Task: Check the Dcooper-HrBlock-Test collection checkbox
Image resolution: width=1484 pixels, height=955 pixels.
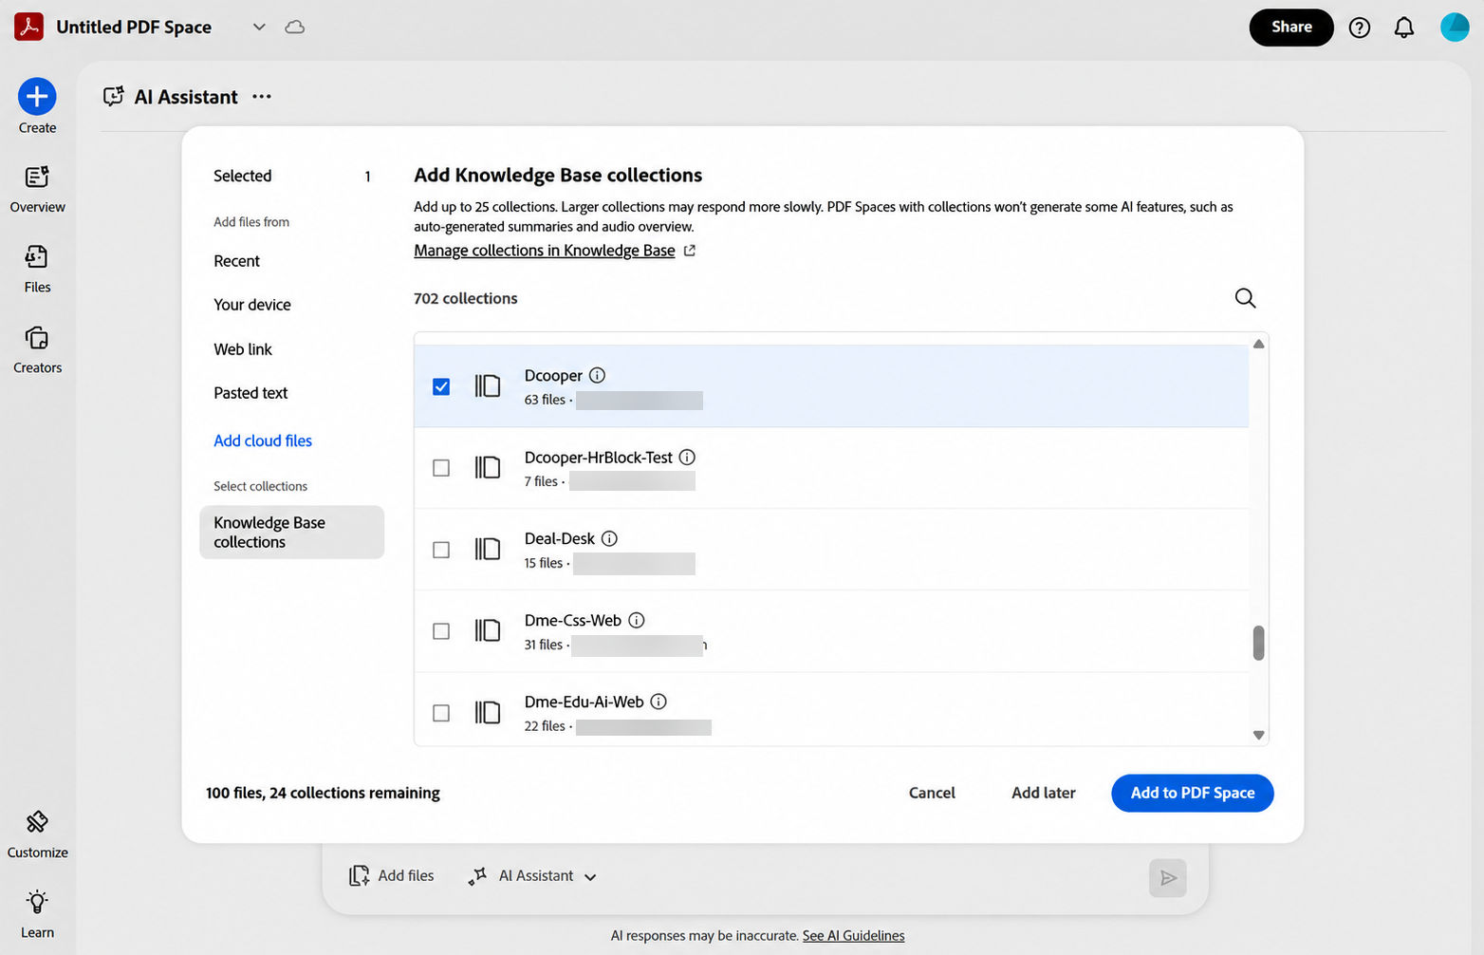Action: click(x=441, y=468)
